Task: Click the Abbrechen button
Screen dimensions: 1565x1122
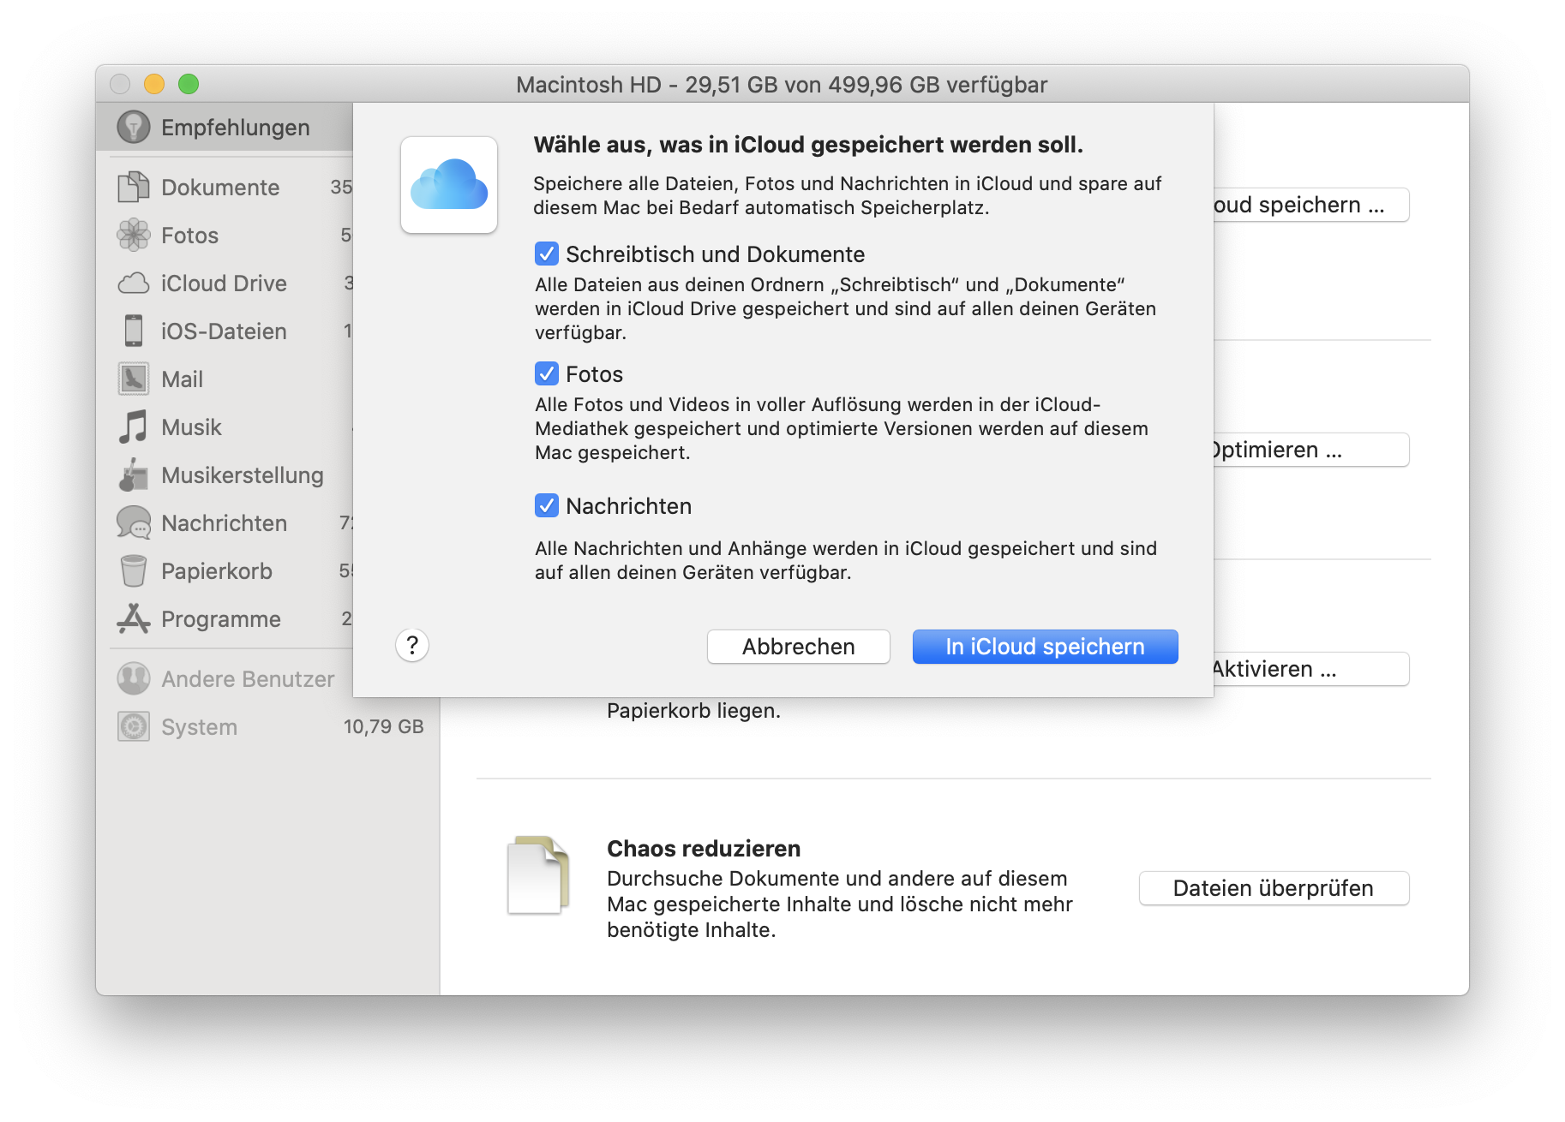Action: point(799,647)
